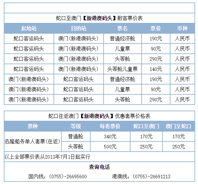Select the 140元 price cell

pos(156,69)
